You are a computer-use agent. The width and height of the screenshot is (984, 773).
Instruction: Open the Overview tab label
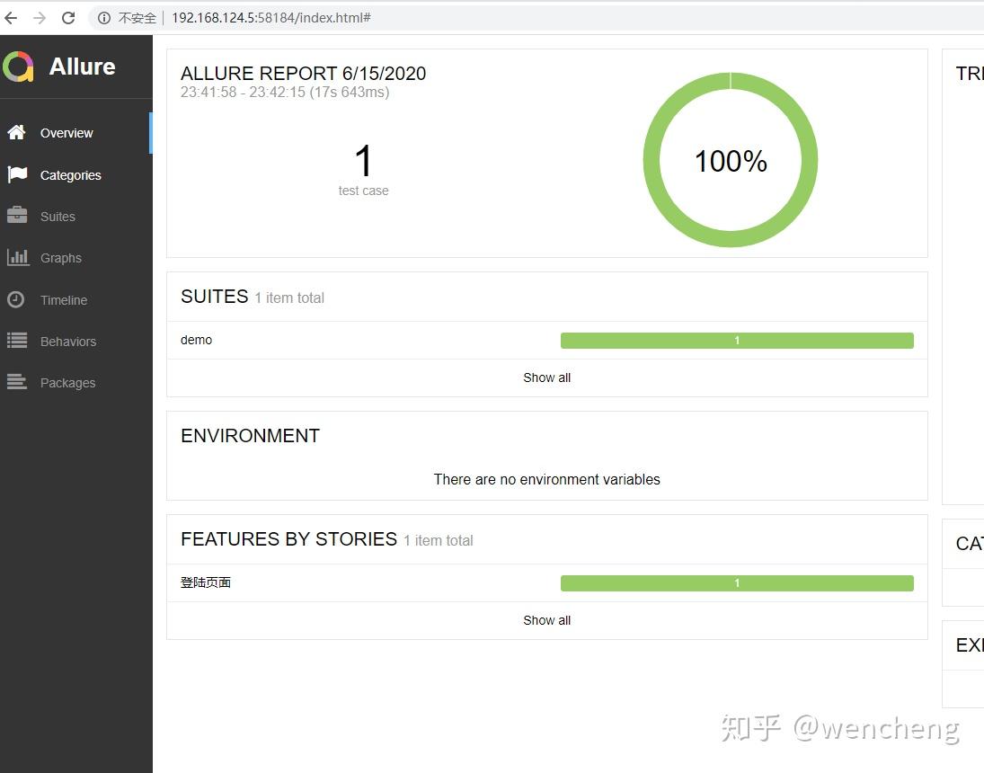tap(66, 133)
